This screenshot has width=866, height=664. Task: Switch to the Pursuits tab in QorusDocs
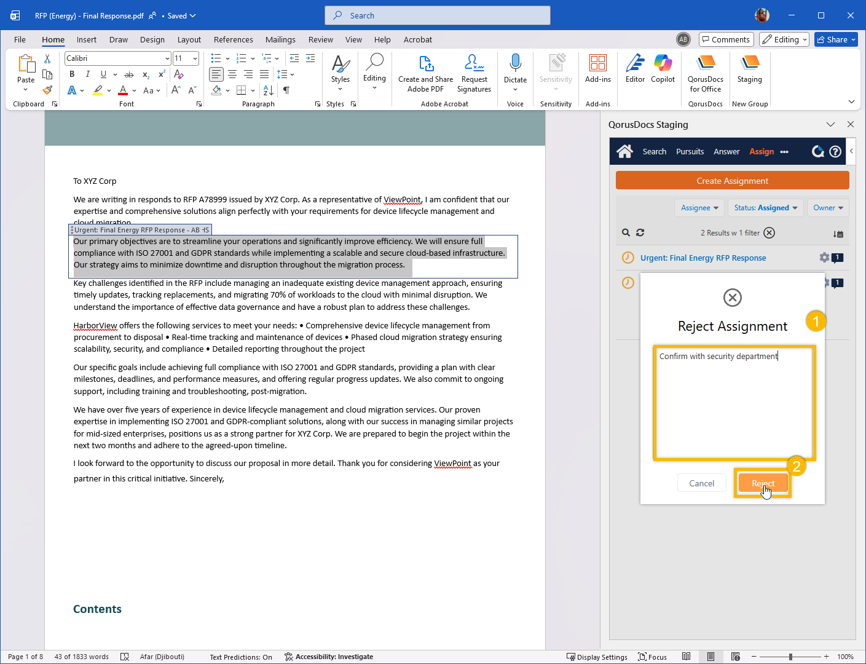pos(690,152)
